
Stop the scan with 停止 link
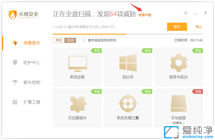[199, 27]
